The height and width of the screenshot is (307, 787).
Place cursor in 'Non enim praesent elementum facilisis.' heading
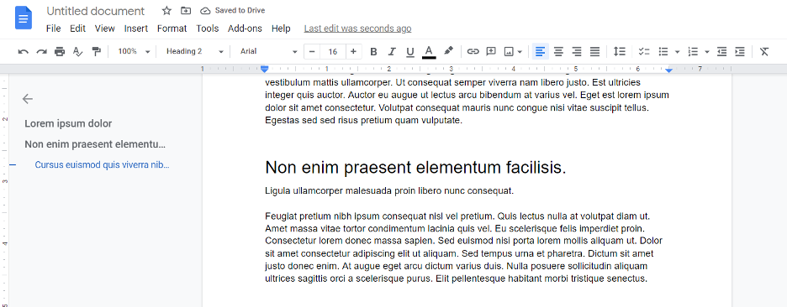[x=415, y=167]
